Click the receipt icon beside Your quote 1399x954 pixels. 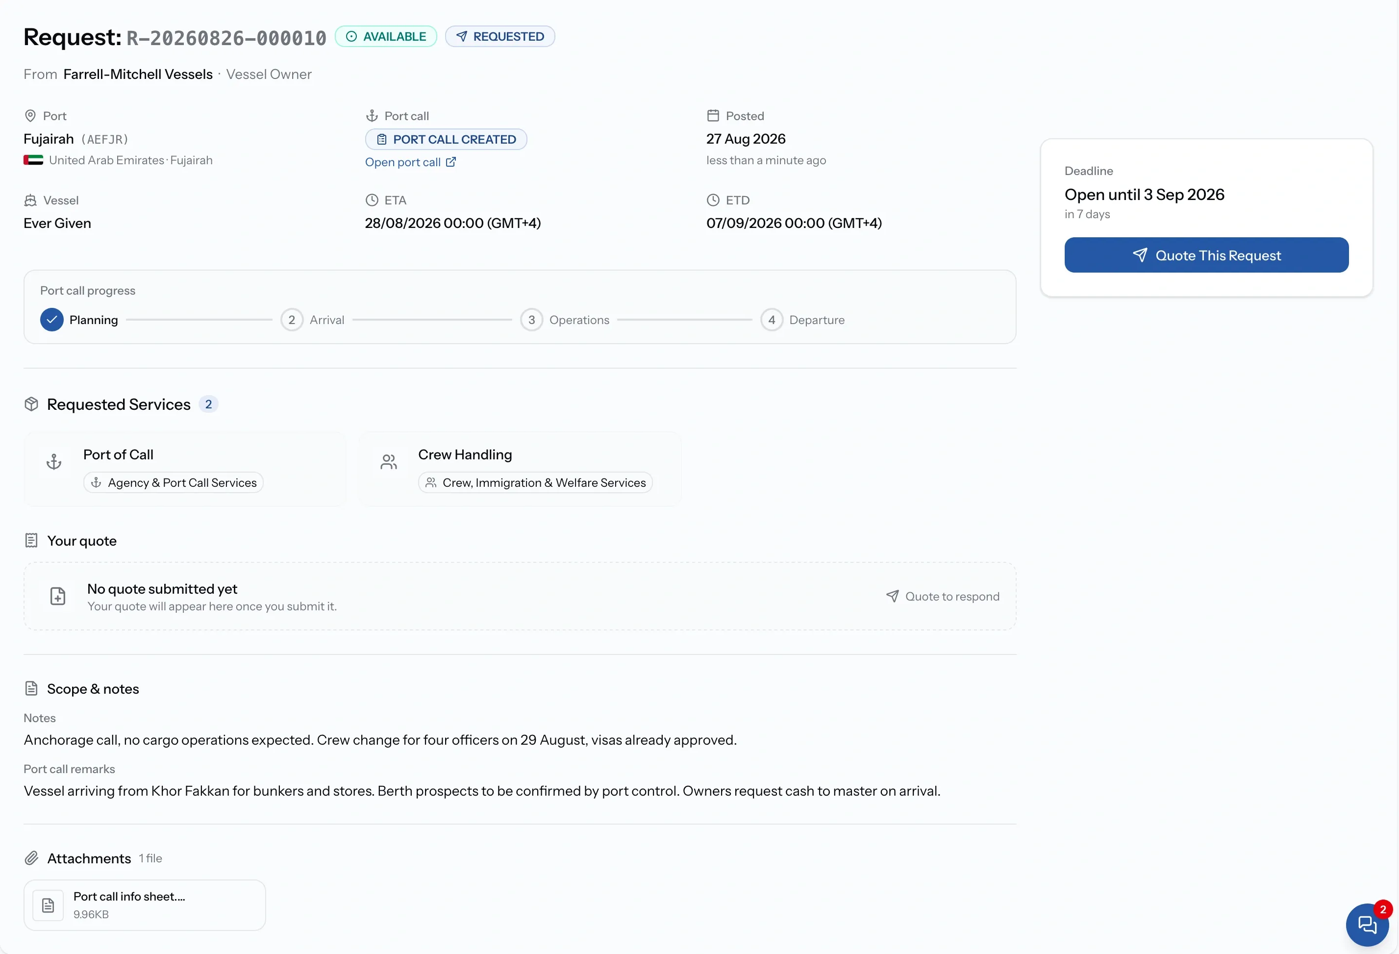coord(31,541)
